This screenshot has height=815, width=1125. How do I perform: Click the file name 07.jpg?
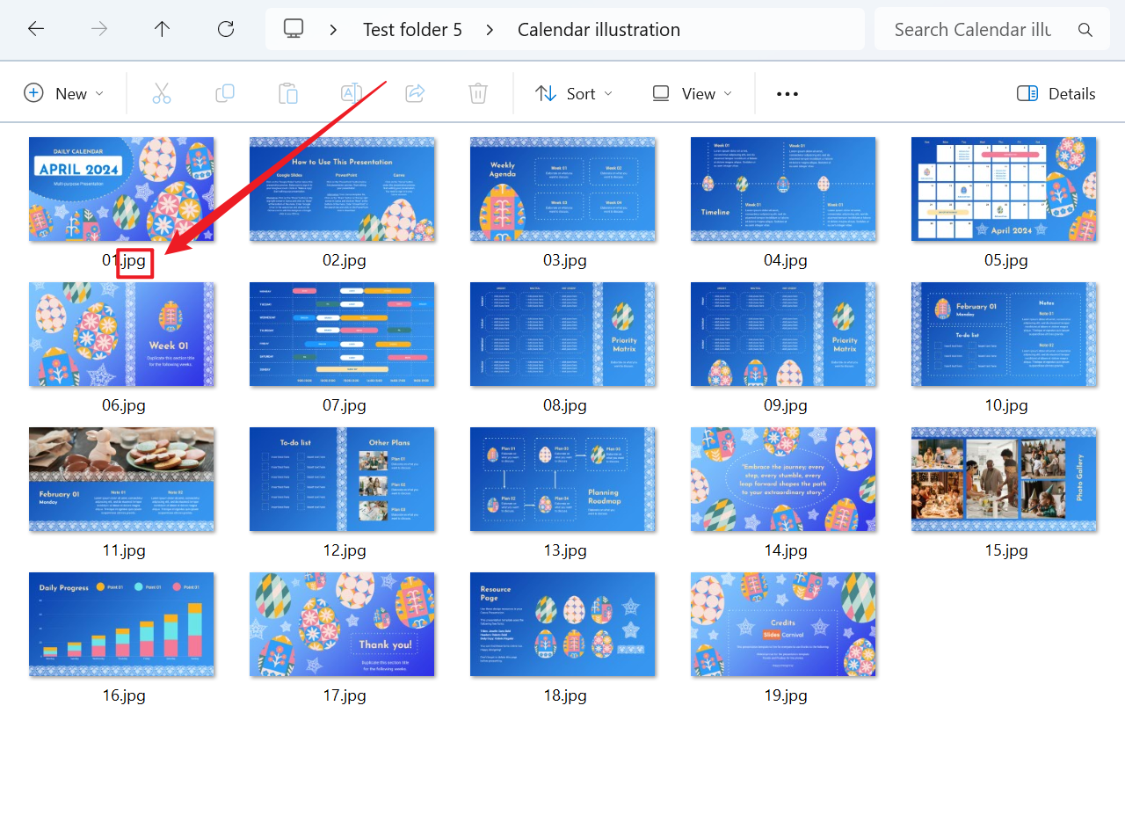point(344,405)
